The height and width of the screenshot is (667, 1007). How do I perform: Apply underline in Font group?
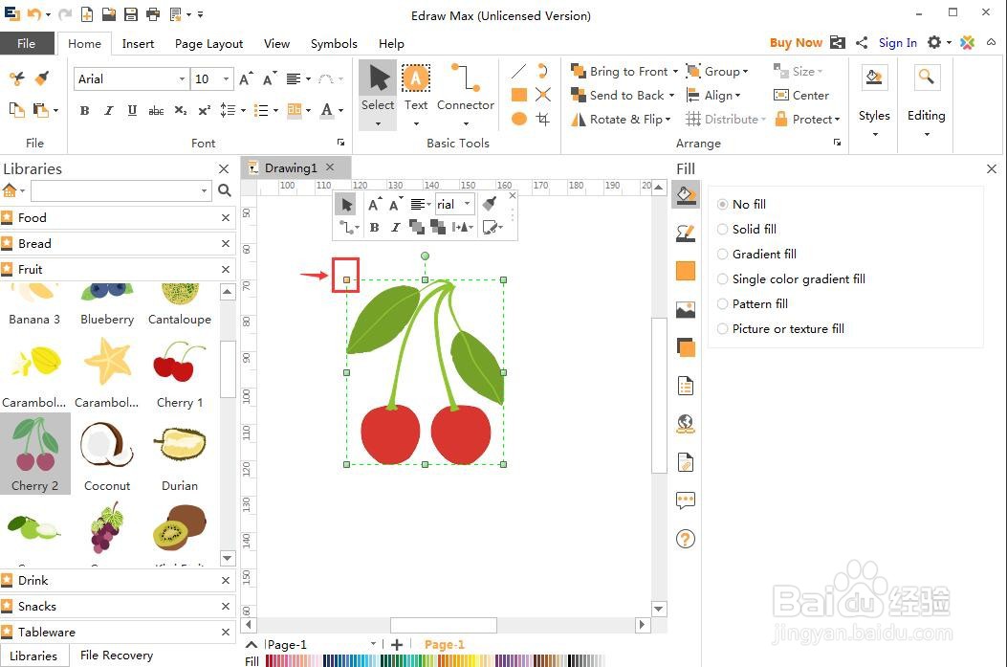coord(132,110)
